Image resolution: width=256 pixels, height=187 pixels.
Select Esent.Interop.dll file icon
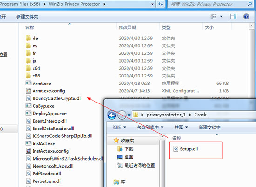28,121
